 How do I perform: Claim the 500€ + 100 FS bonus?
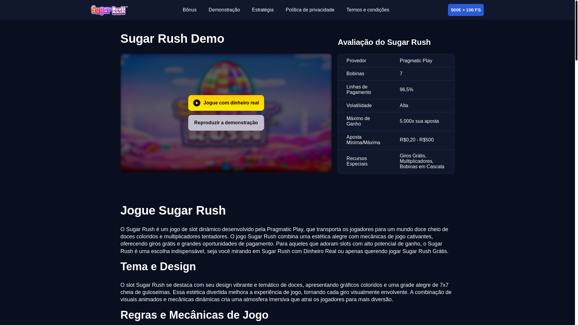point(466,10)
